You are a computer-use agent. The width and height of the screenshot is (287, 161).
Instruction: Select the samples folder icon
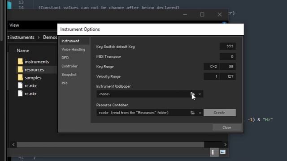(20, 77)
